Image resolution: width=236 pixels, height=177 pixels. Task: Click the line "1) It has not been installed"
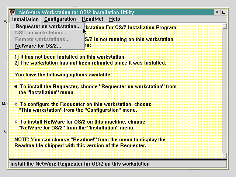[x=70, y=57]
